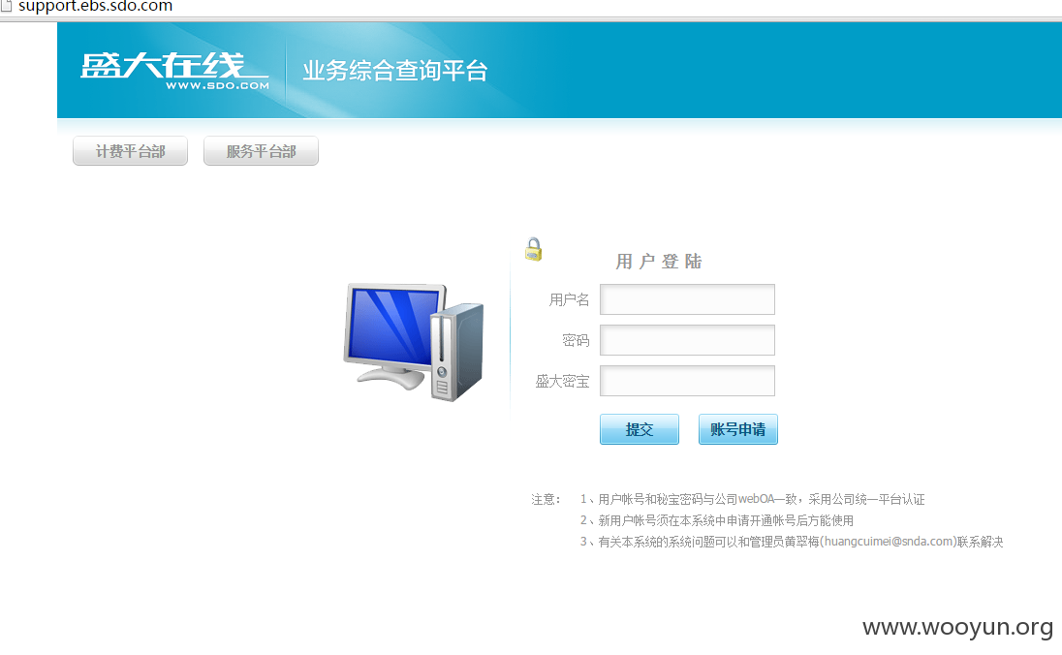Focus the 用户名 input field
This screenshot has width=1062, height=655.
687,299
